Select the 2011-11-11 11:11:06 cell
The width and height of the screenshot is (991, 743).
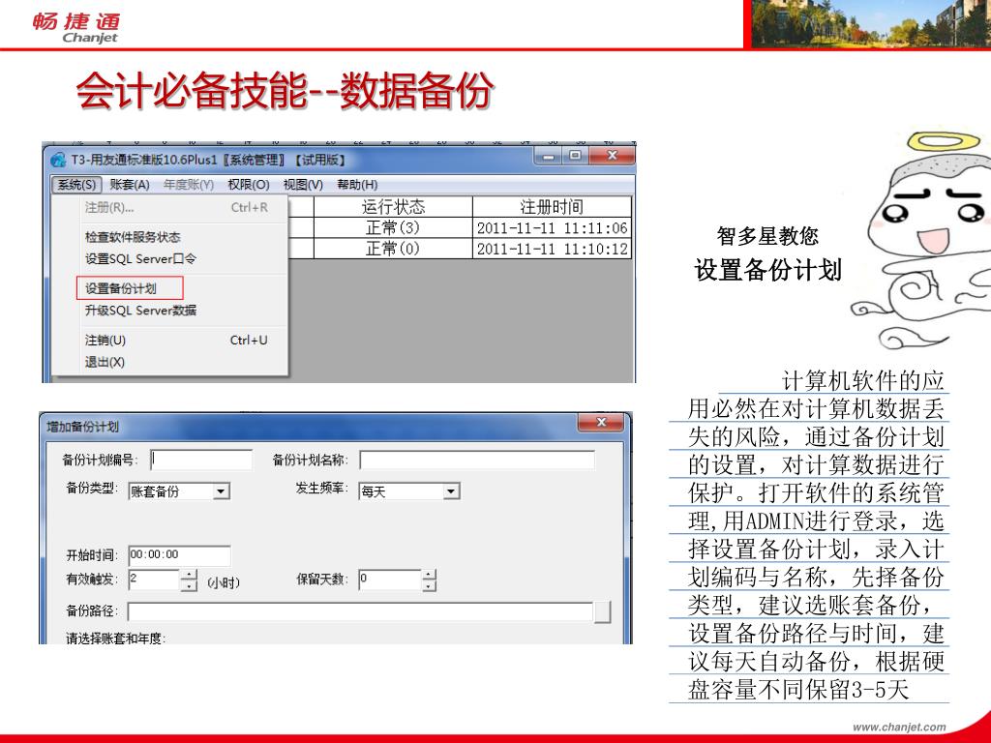coord(552,227)
